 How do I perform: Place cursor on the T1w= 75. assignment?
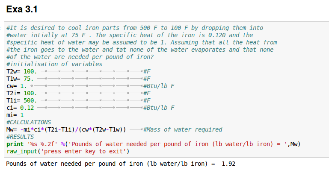(x=20, y=79)
